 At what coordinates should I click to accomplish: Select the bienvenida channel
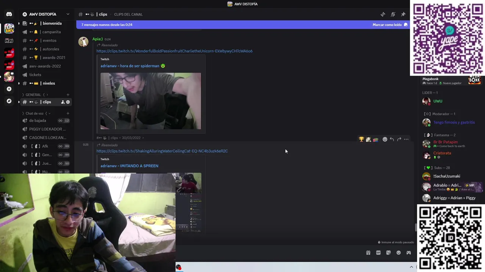click(x=45, y=23)
